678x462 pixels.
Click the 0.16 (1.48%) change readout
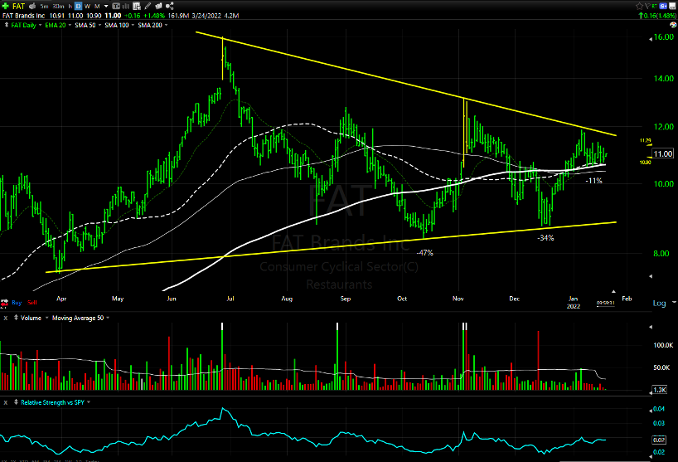tap(657, 16)
